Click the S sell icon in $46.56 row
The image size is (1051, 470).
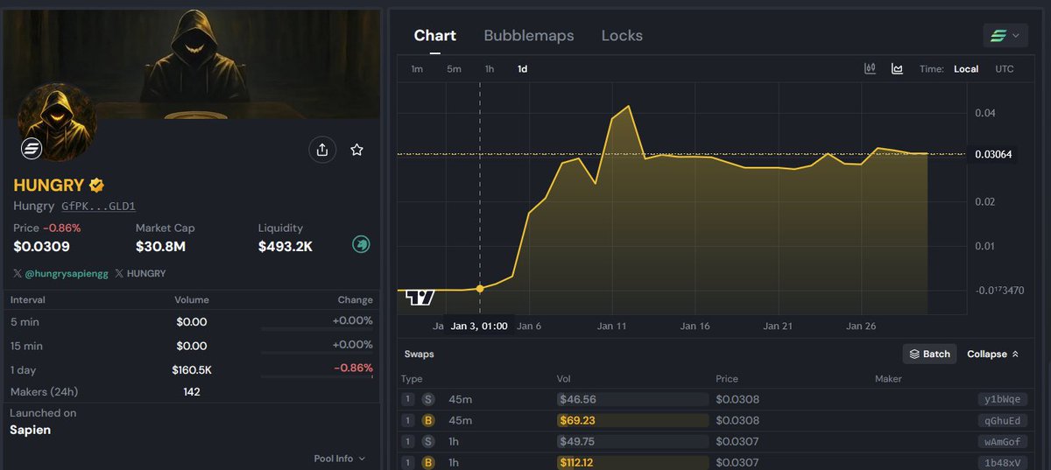[428, 399]
